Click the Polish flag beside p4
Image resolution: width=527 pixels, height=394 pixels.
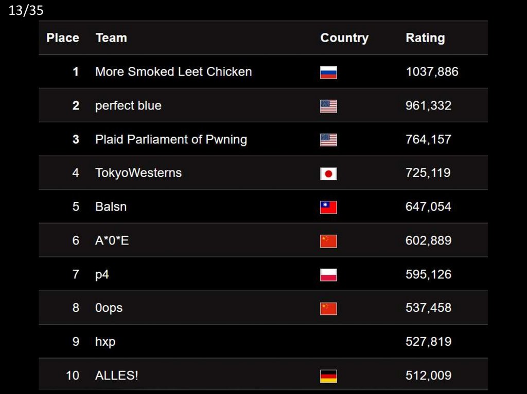(x=328, y=275)
